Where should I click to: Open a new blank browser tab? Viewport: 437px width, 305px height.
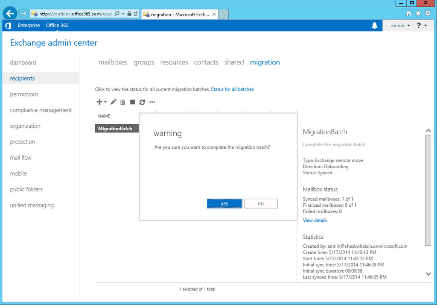coord(223,14)
